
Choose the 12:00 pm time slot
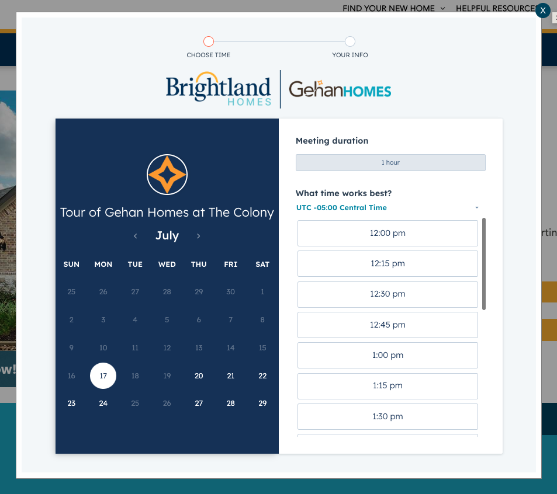click(388, 233)
